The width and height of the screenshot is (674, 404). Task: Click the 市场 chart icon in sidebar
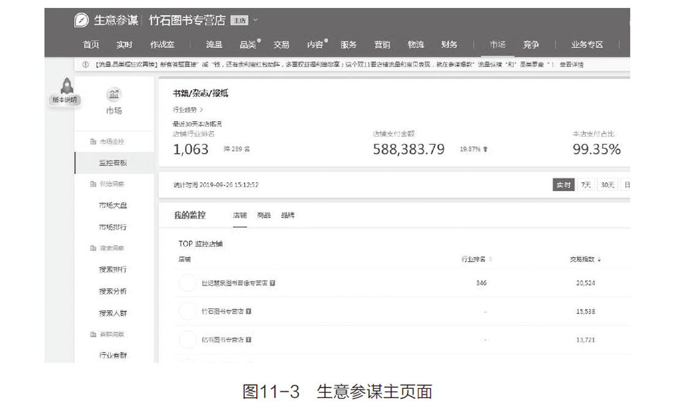(x=114, y=94)
